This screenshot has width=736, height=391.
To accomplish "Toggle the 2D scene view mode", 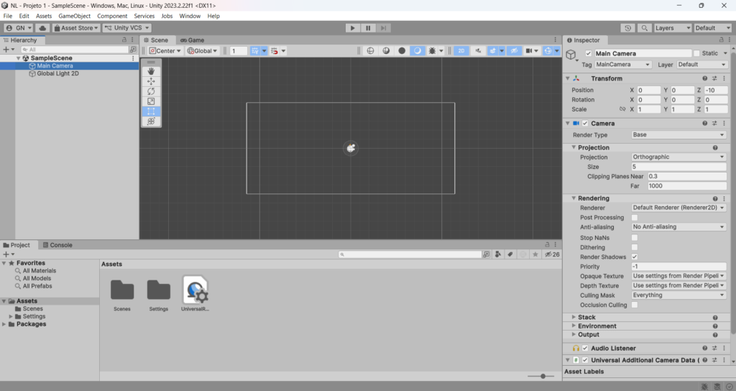I will click(461, 51).
